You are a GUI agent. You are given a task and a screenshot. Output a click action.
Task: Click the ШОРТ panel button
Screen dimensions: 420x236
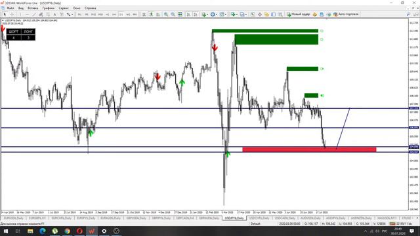(14, 31)
